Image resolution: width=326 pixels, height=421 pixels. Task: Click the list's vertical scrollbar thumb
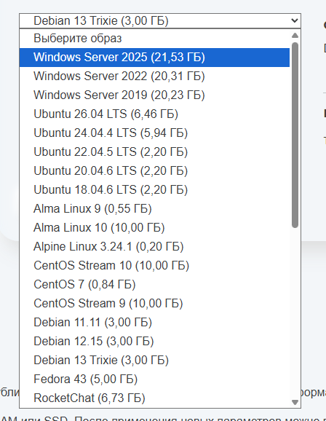point(295,135)
